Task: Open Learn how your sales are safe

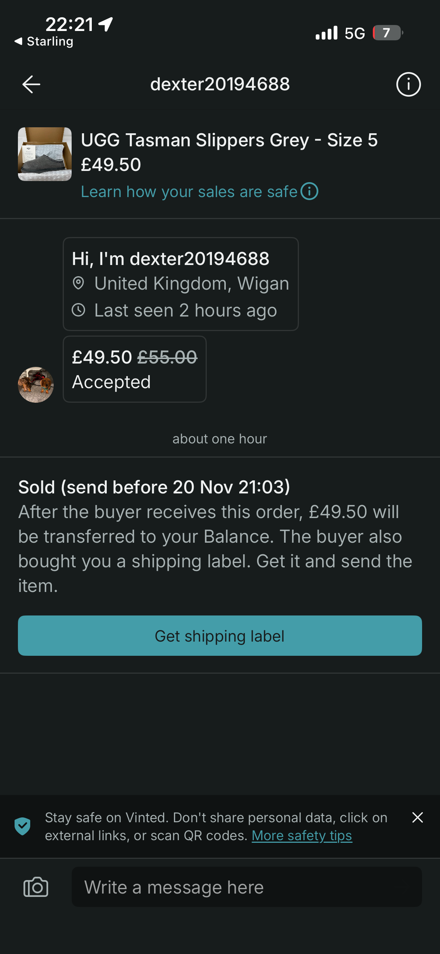Action: coord(189,192)
